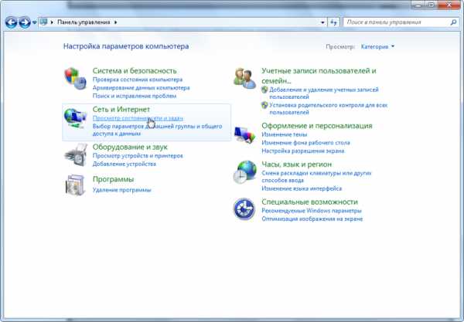Image resolution: width=464 pixels, height=322 pixels.
Task: Click shield icon beside Добавление и удаление
Action: click(264, 90)
